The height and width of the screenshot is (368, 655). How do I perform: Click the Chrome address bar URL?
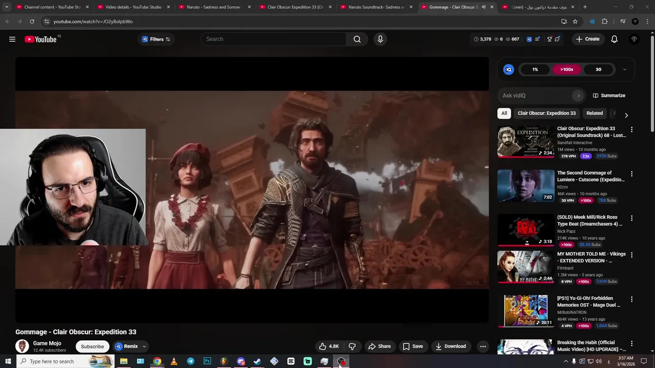point(93,21)
